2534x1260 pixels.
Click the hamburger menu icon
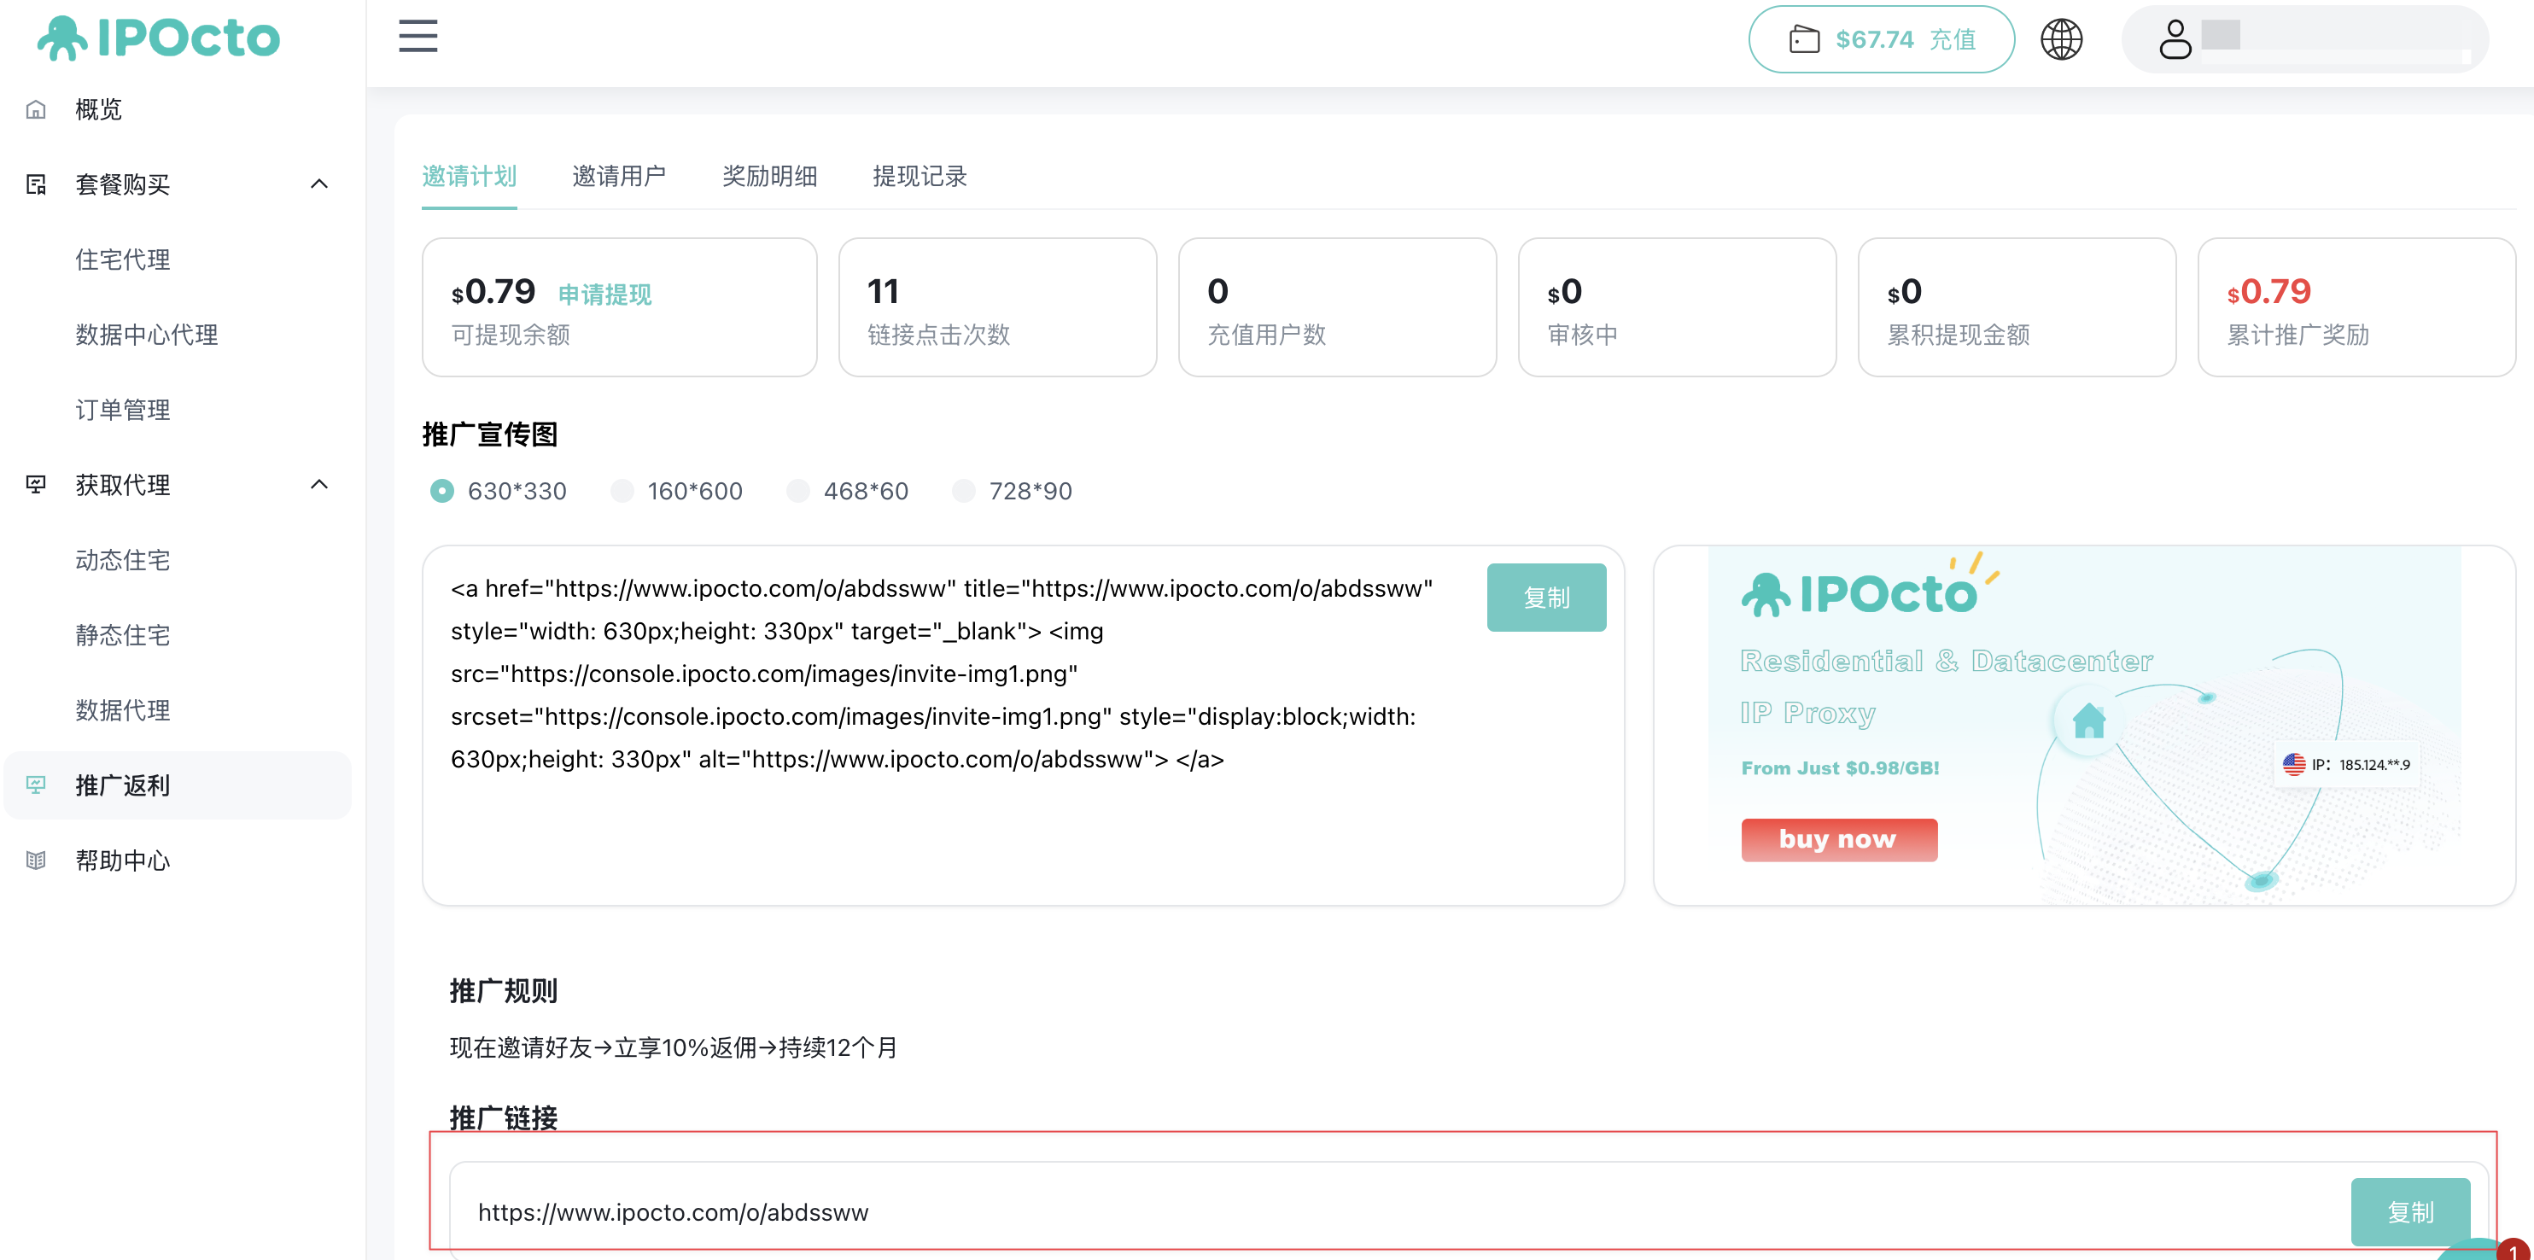(418, 38)
